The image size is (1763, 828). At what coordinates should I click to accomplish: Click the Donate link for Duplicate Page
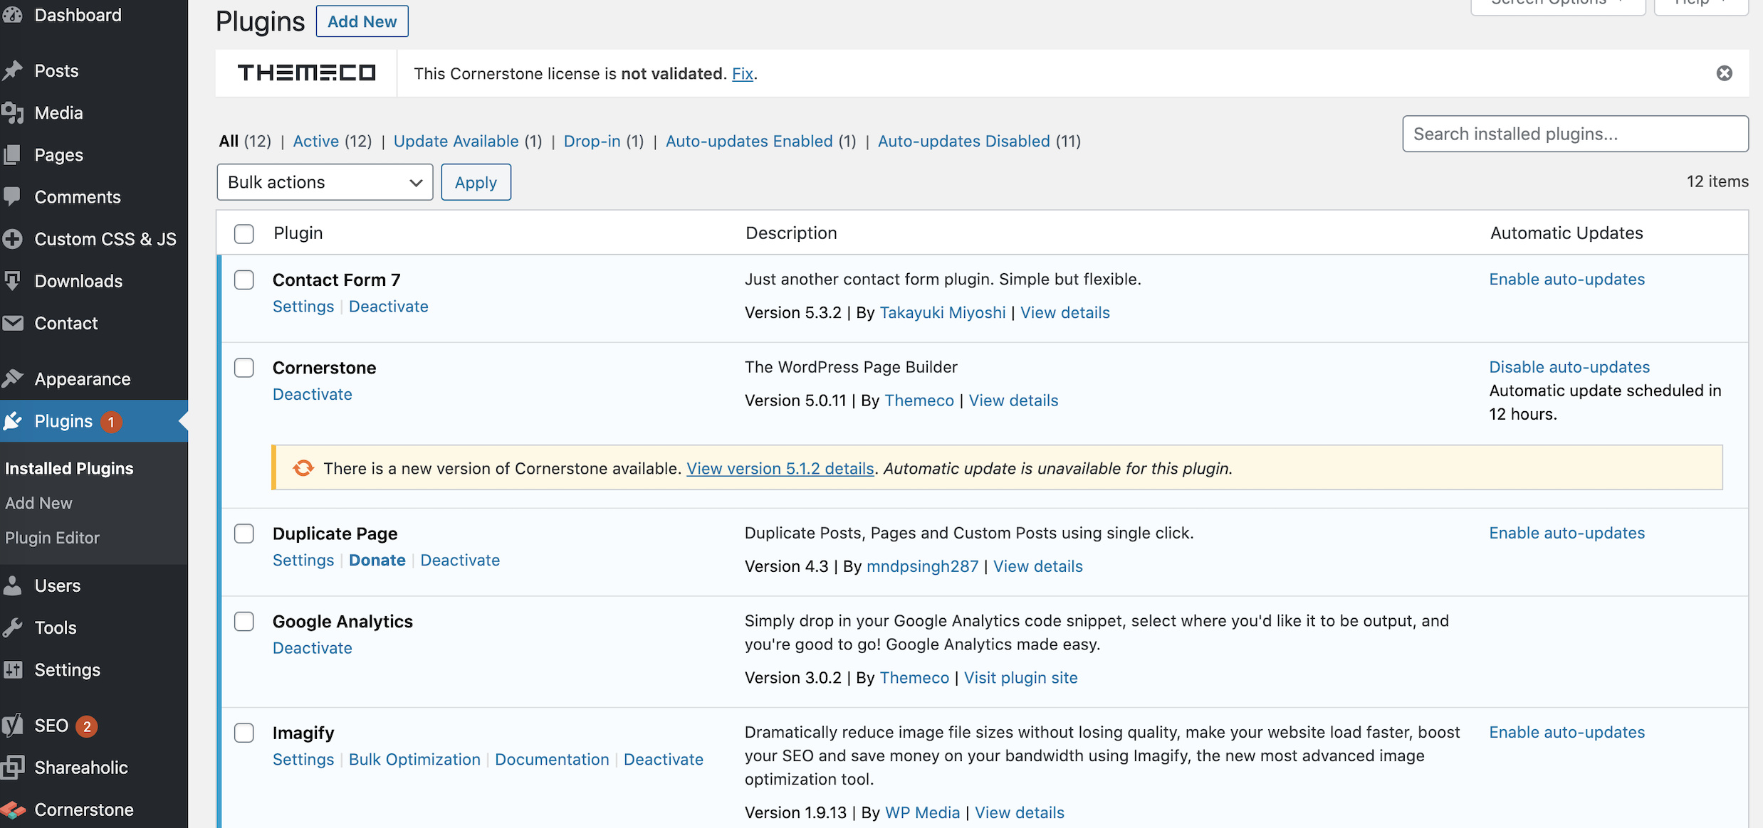377,560
